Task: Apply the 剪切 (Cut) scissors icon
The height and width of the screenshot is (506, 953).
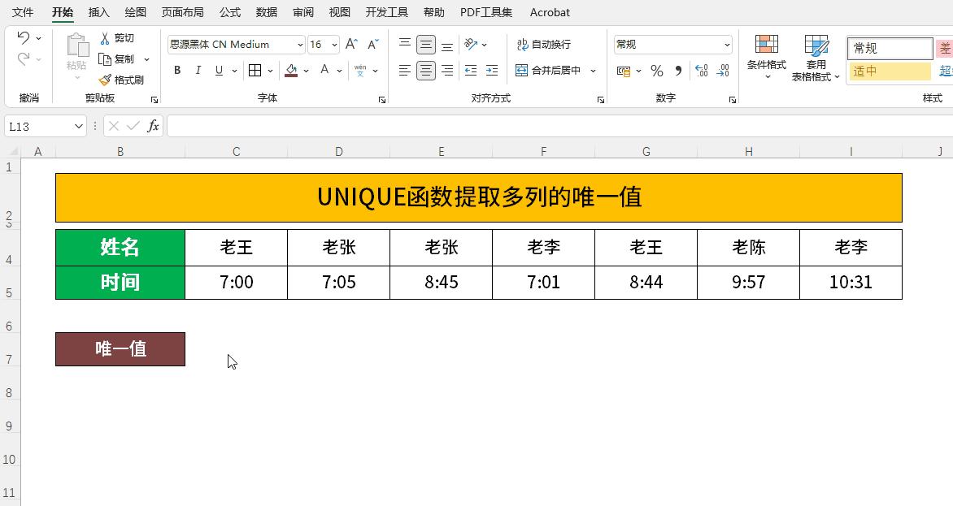Action: click(105, 37)
